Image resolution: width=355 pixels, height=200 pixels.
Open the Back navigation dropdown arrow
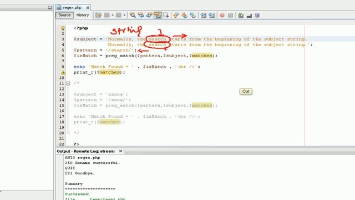(113, 15)
